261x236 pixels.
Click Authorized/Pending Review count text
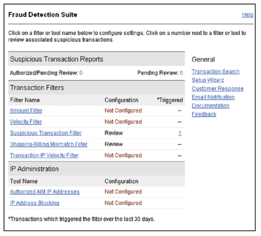46,73
